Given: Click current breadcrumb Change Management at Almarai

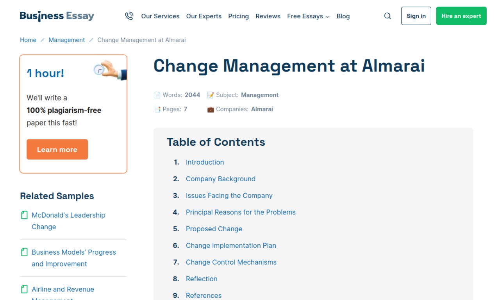Looking at the screenshot, I should coord(141,40).
